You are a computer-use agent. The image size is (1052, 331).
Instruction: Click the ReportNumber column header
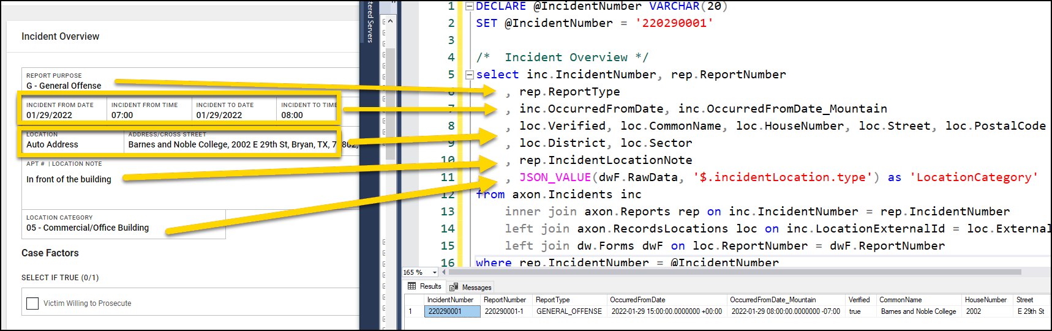pyautogui.click(x=506, y=300)
